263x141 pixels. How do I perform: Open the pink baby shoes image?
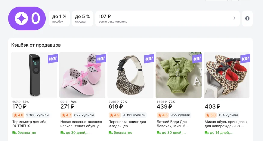(x=82, y=75)
